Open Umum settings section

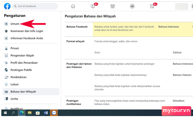pyautogui.click(x=15, y=24)
